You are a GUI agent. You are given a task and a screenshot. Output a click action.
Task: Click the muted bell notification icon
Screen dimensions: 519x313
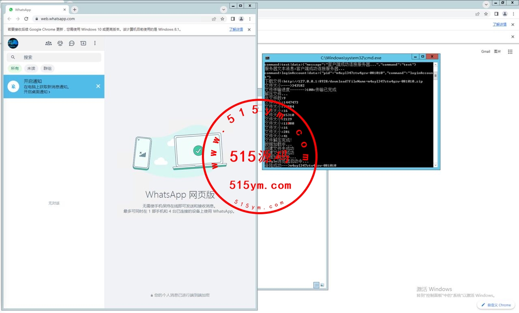point(13,86)
